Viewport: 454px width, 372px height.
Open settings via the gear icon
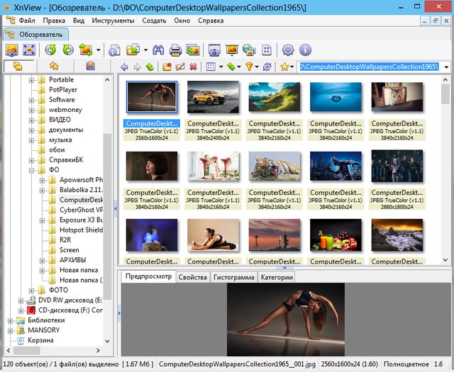point(288,50)
